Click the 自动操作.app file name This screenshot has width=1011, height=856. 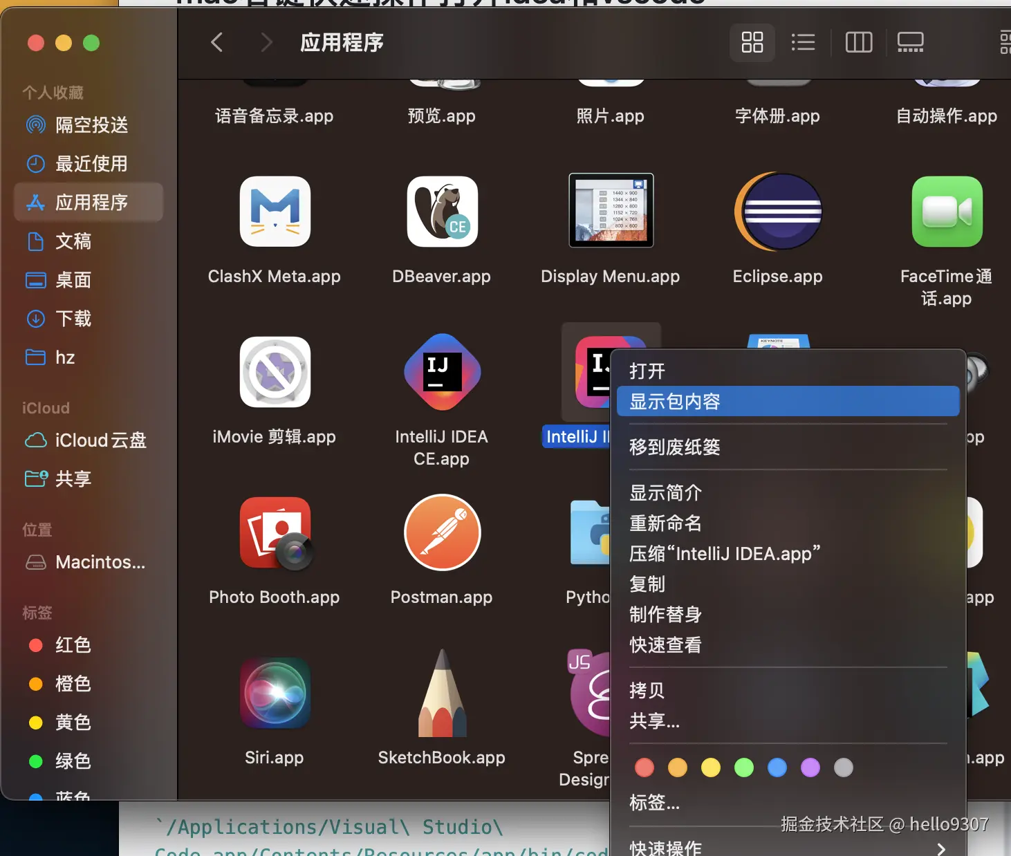(947, 116)
